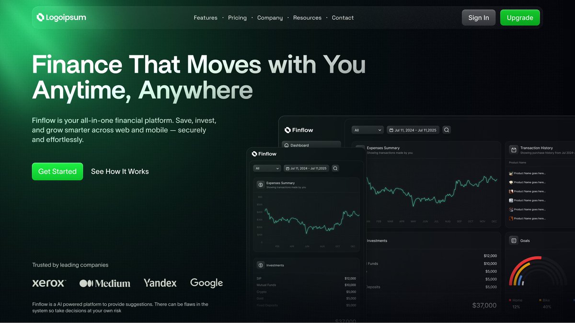This screenshot has width=575, height=323.
Task: Click the Logoipsum logo in the header
Action: pos(61,18)
